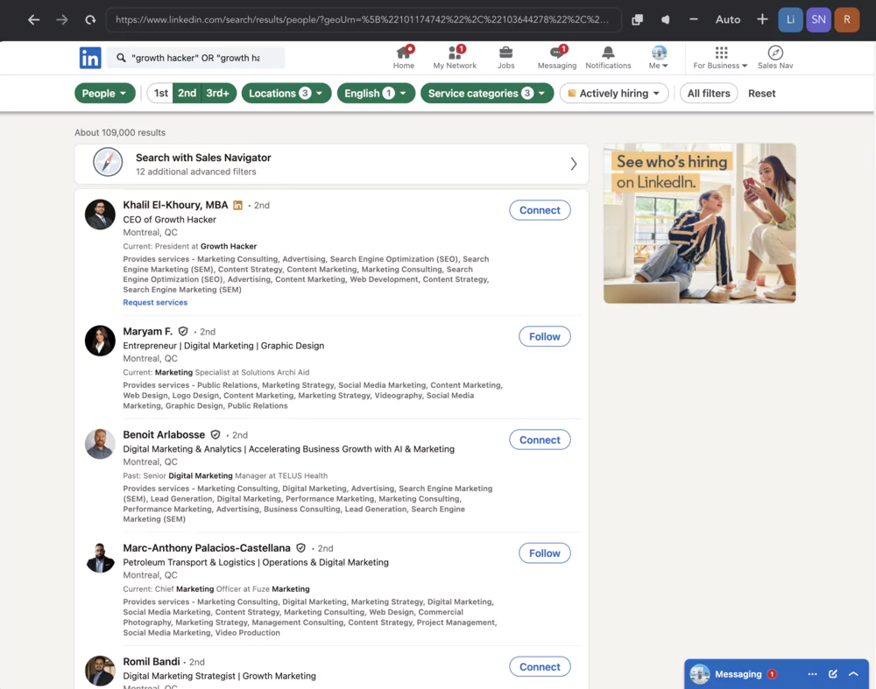
Task: Expand the Me profile menu
Action: coord(659,58)
